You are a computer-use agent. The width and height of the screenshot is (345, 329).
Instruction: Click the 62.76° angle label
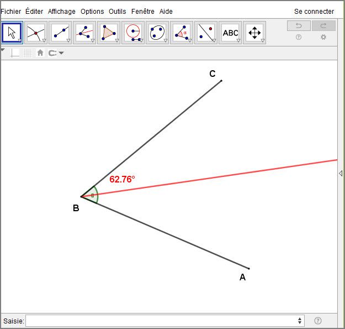point(122,179)
